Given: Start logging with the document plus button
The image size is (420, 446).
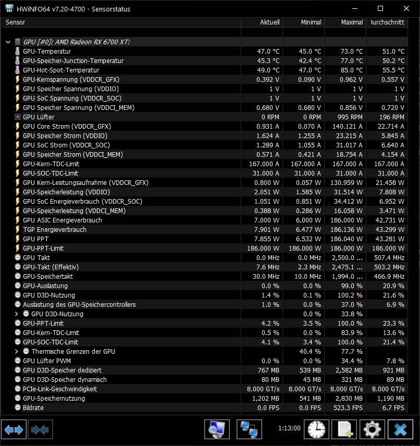Looking at the screenshot, I should tap(344, 429).
